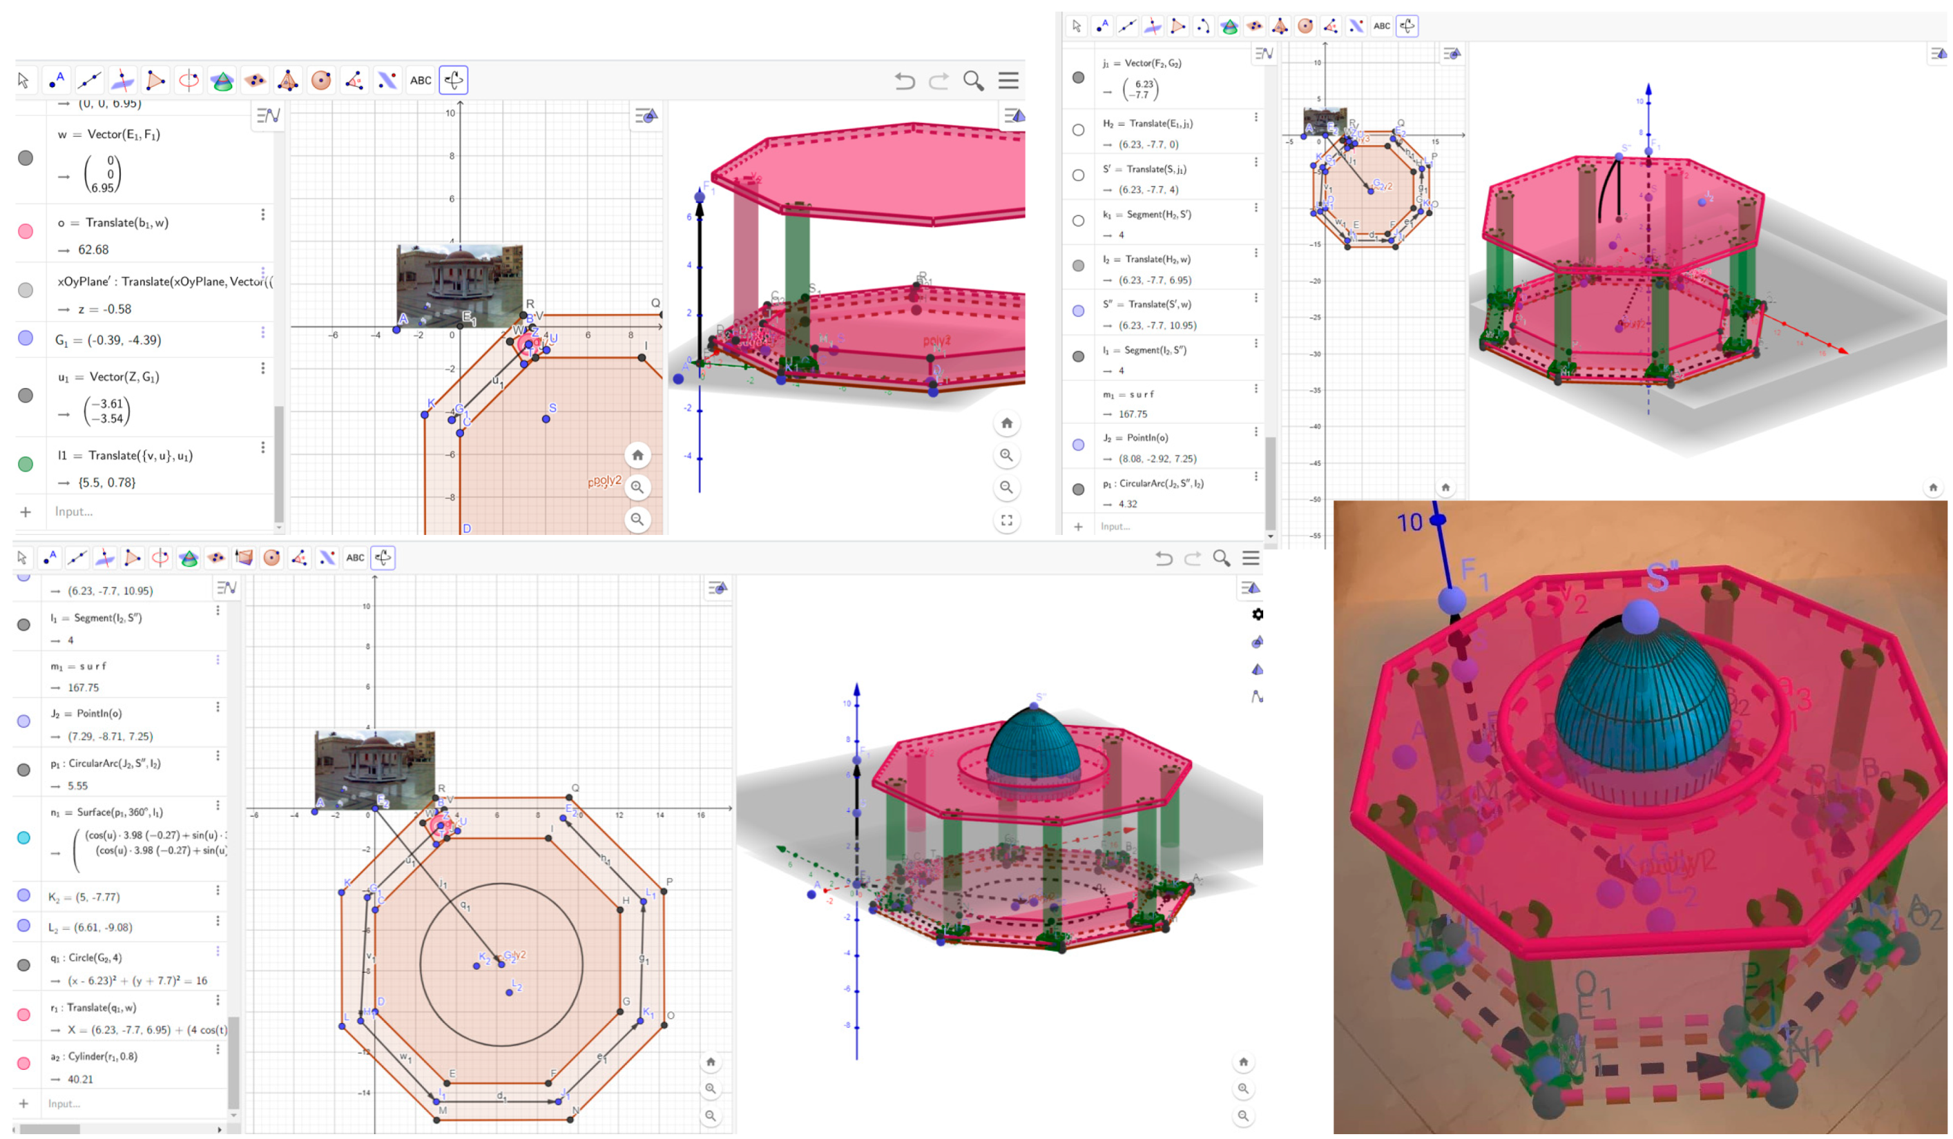This screenshot has height=1139, width=1953.
Task: Choose the Polygon tool in top-left toolbar
Action: pos(155,81)
